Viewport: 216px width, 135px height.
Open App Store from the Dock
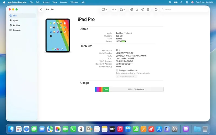(159, 129)
